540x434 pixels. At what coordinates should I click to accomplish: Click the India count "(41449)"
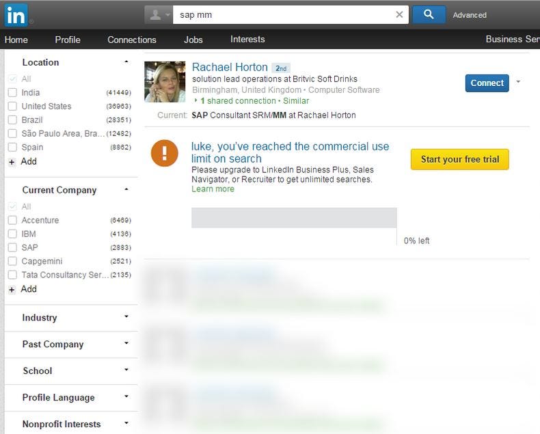(x=118, y=93)
